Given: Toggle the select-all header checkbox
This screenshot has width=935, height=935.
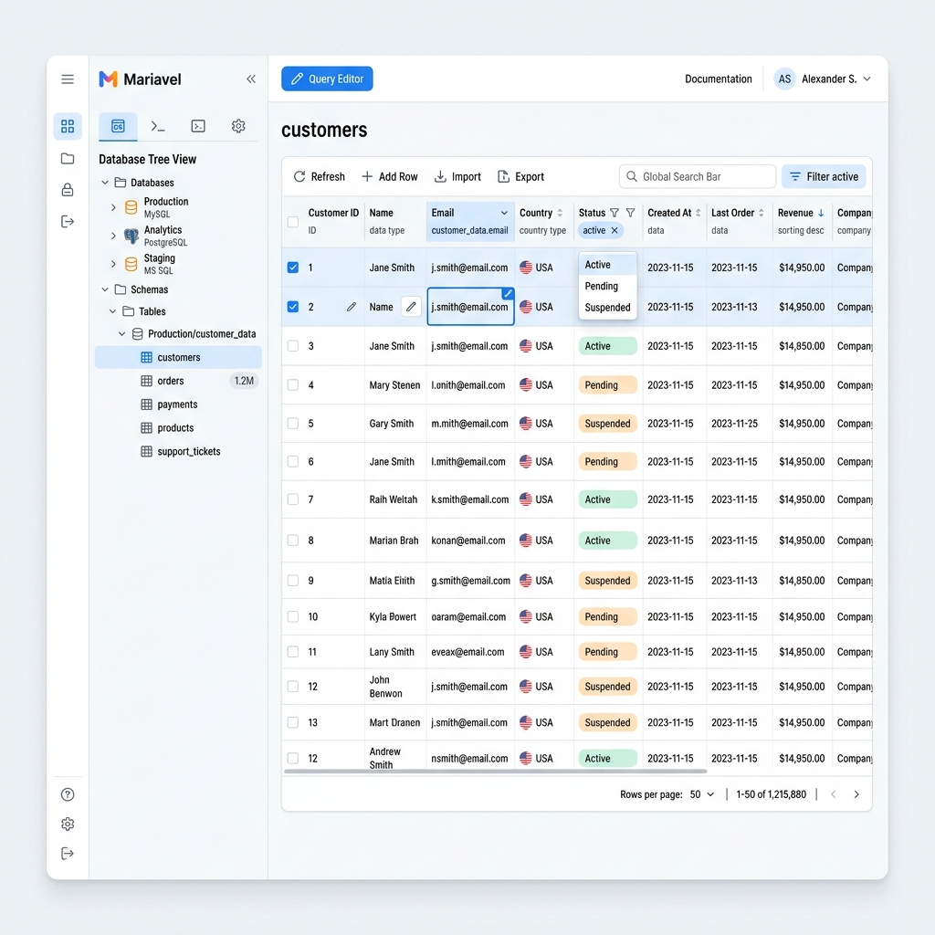Looking at the screenshot, I should point(292,222).
